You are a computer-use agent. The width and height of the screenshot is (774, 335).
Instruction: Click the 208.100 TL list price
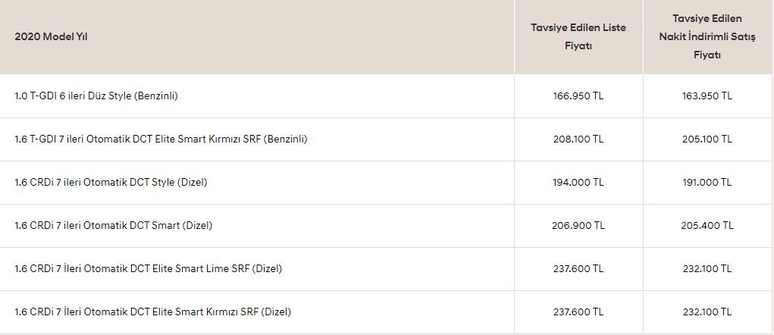[x=578, y=139]
